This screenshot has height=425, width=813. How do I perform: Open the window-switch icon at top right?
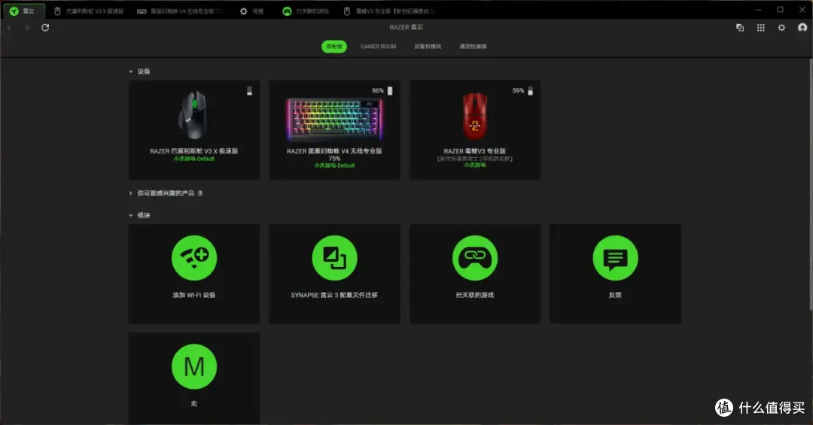point(740,28)
